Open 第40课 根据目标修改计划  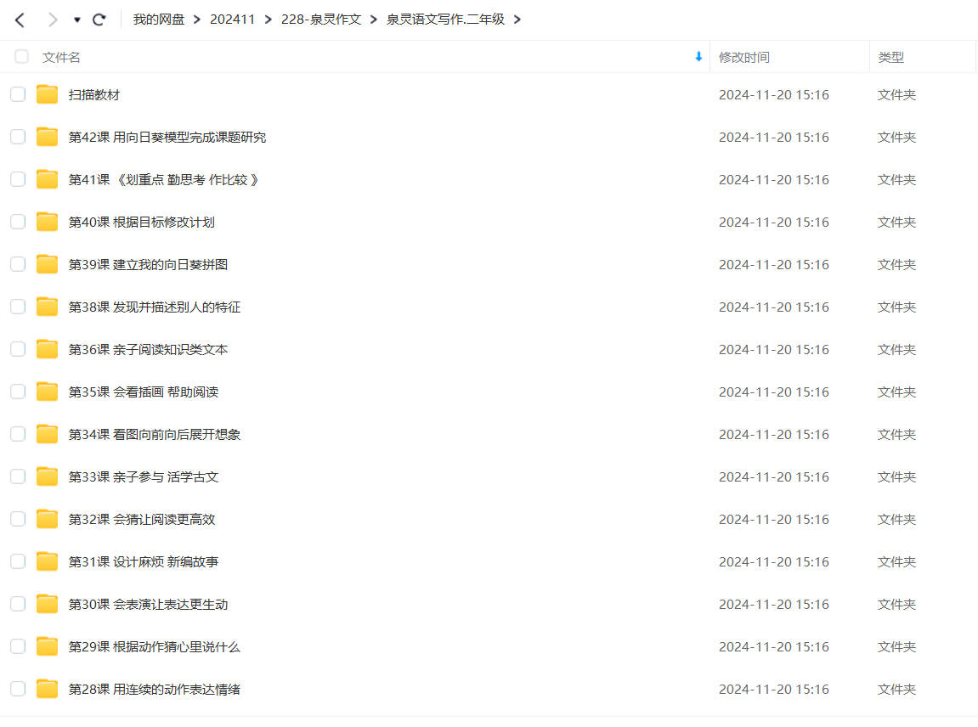142,222
